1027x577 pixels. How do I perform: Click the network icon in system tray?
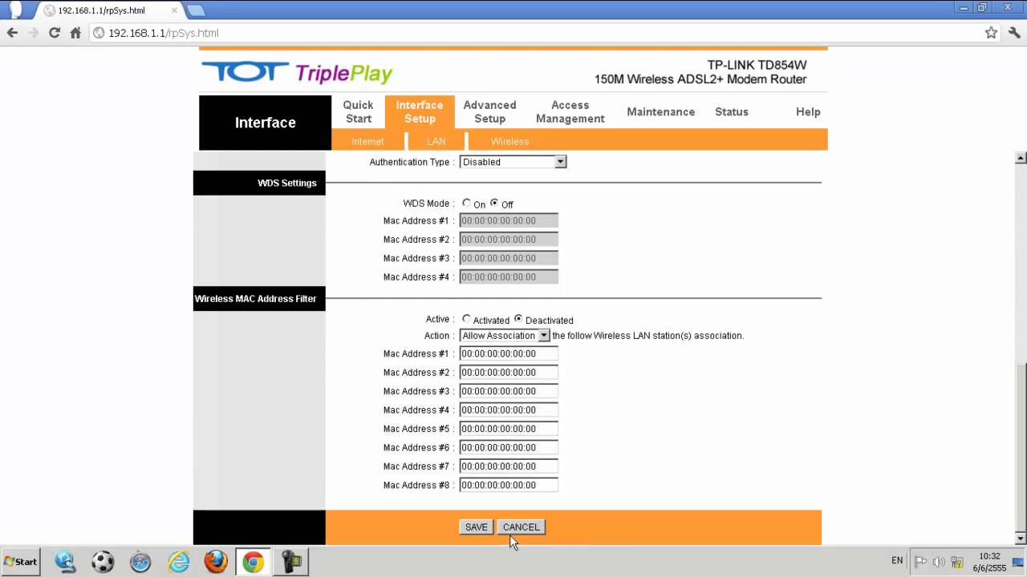point(956,561)
